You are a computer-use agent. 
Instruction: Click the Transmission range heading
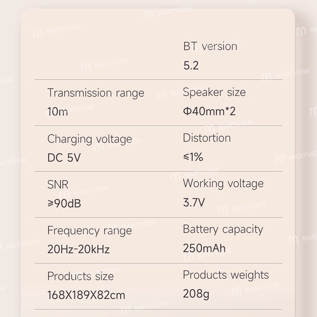96,93
